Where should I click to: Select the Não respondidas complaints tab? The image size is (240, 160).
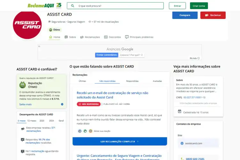point(107,81)
